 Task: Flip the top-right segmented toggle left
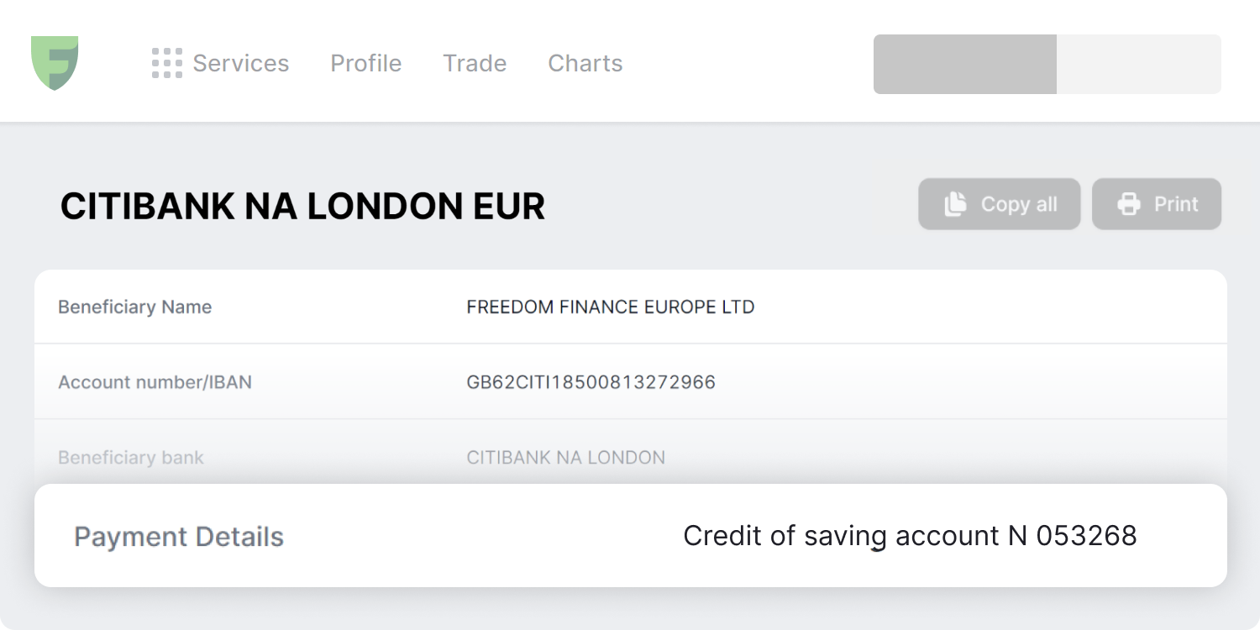[x=966, y=63]
